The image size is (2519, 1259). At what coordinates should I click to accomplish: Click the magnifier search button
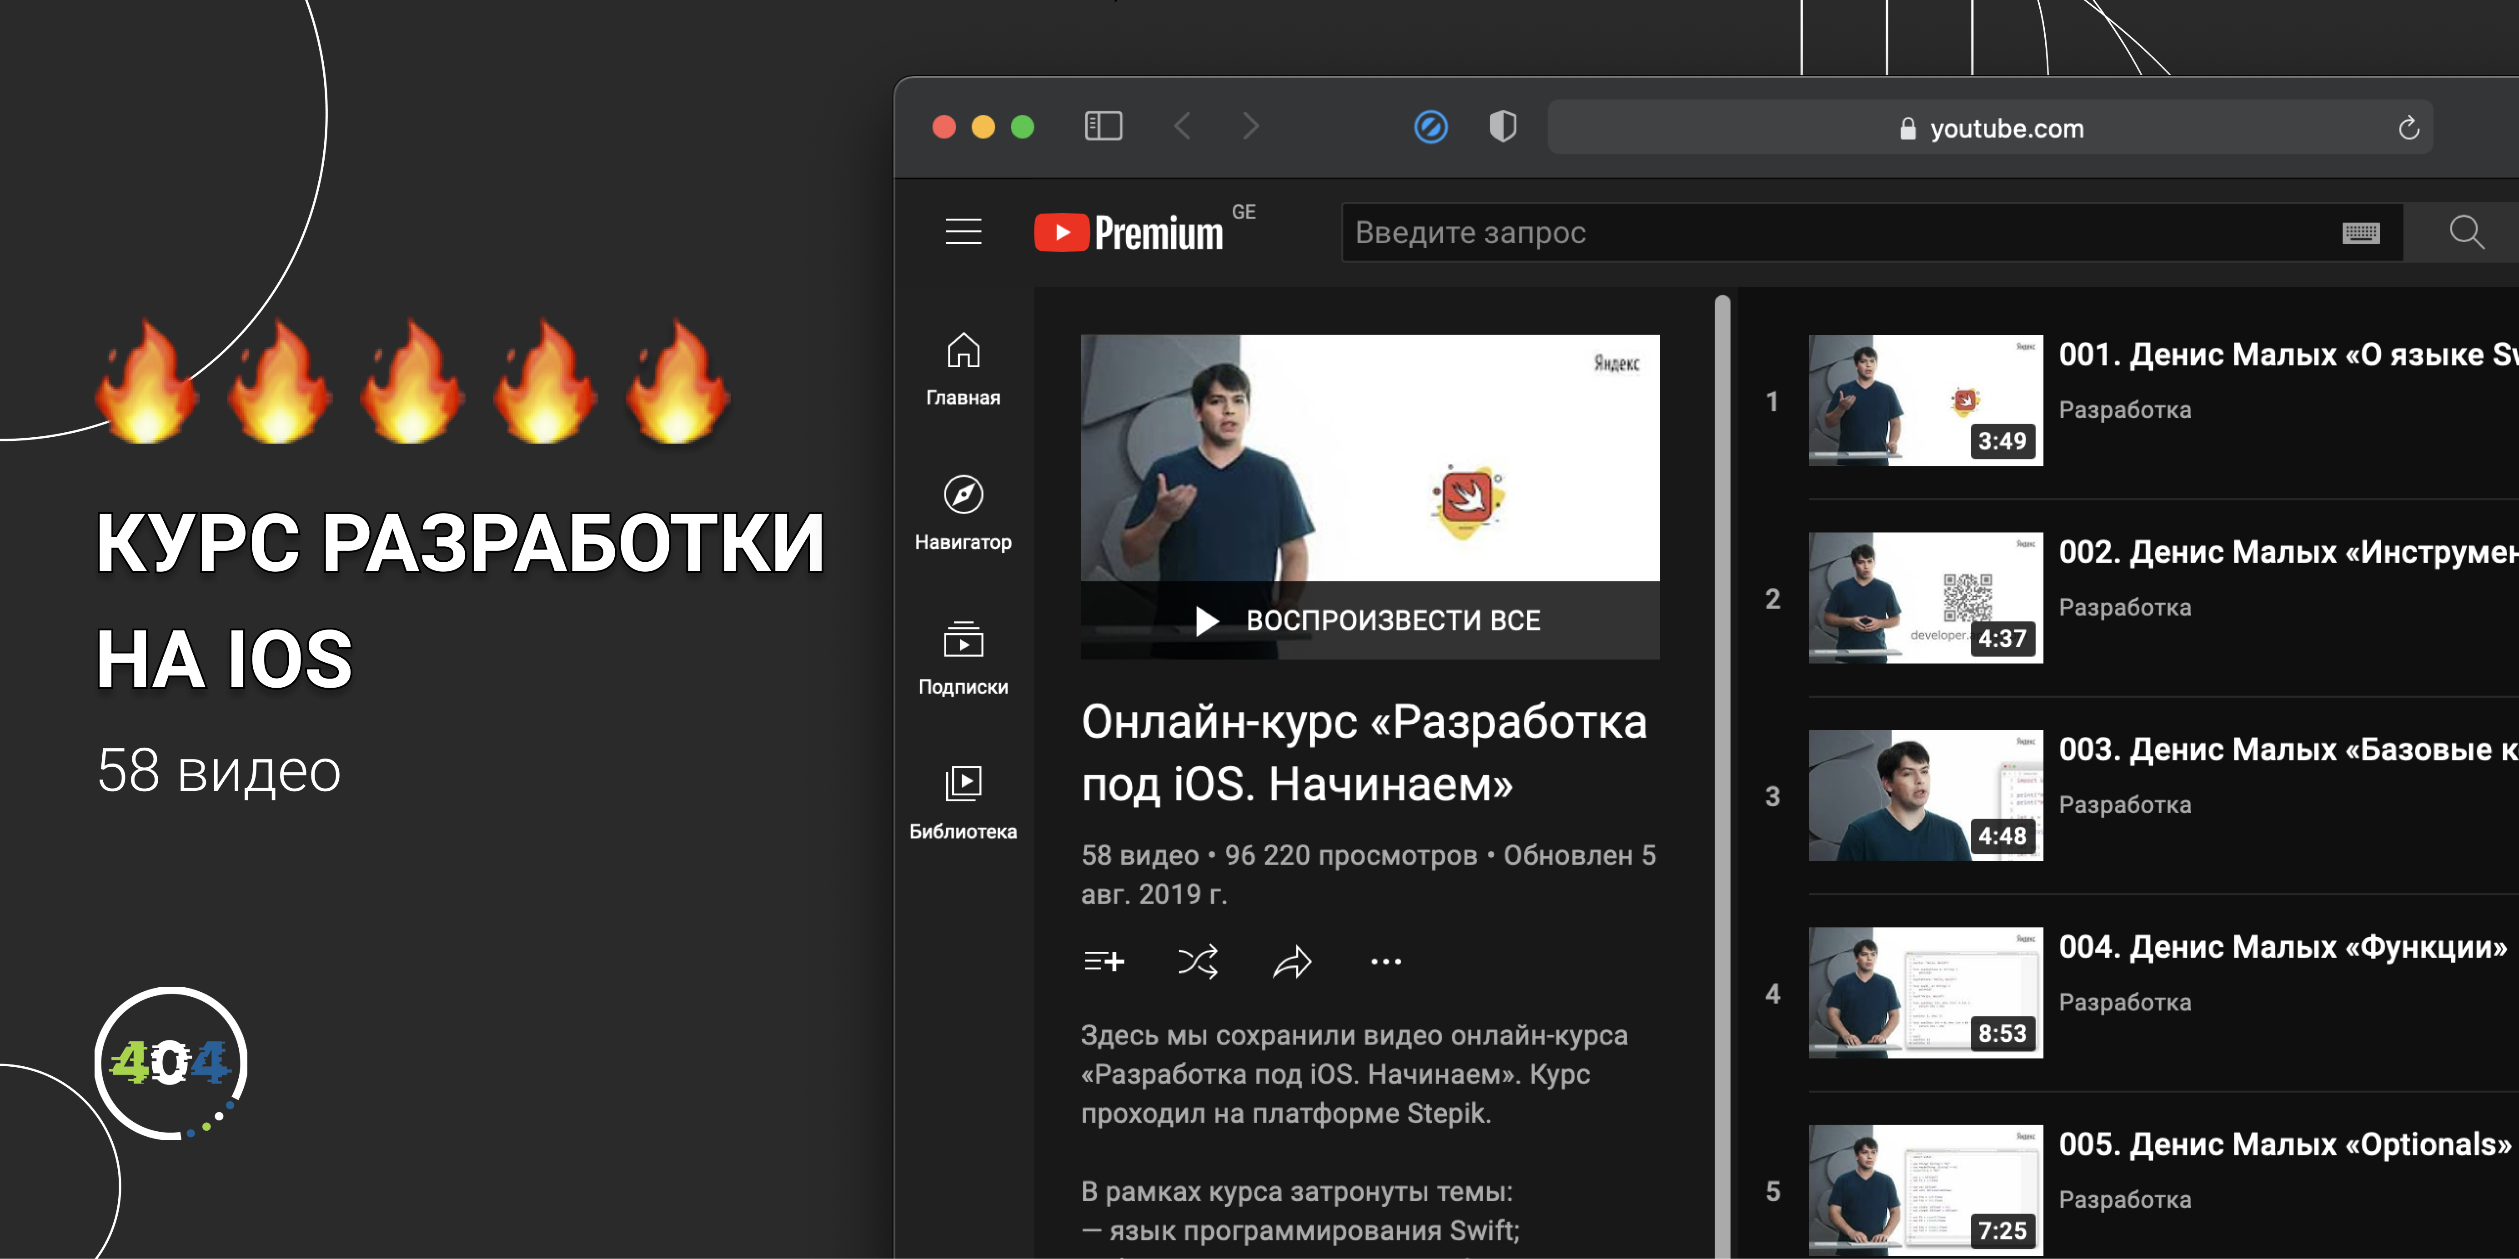pos(2466,232)
